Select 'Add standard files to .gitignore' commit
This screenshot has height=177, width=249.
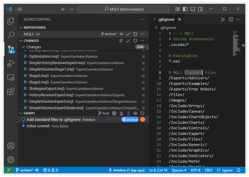pyautogui.click(x=83, y=119)
